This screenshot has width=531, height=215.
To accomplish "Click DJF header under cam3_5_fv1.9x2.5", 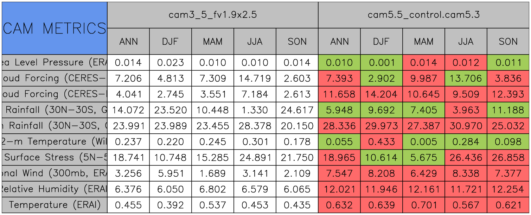I will pyautogui.click(x=171, y=42).
